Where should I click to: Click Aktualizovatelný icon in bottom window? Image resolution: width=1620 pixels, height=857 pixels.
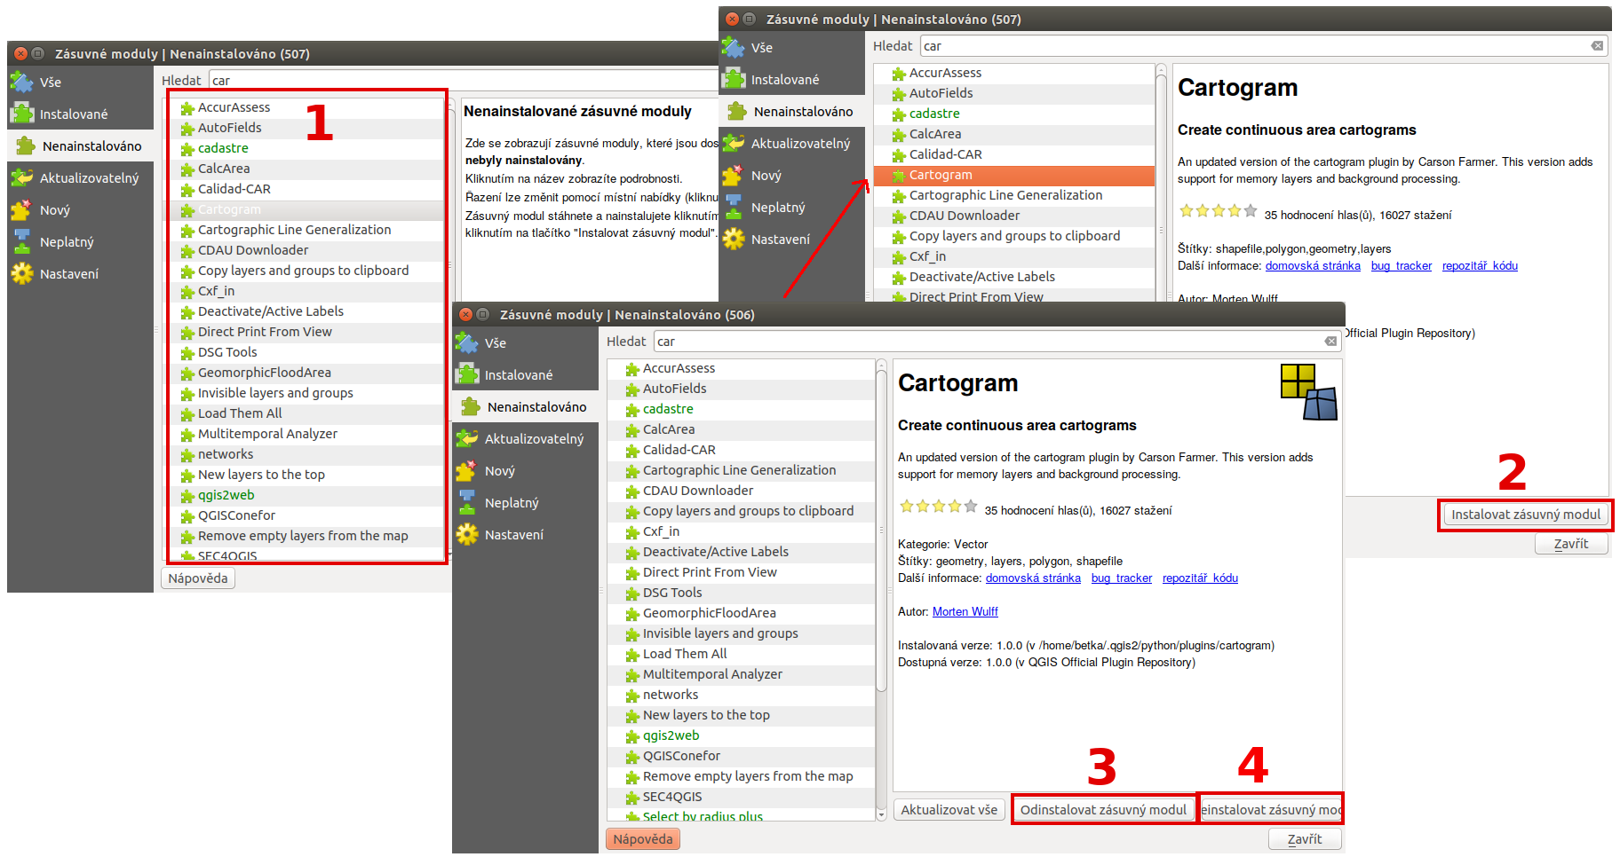click(466, 438)
